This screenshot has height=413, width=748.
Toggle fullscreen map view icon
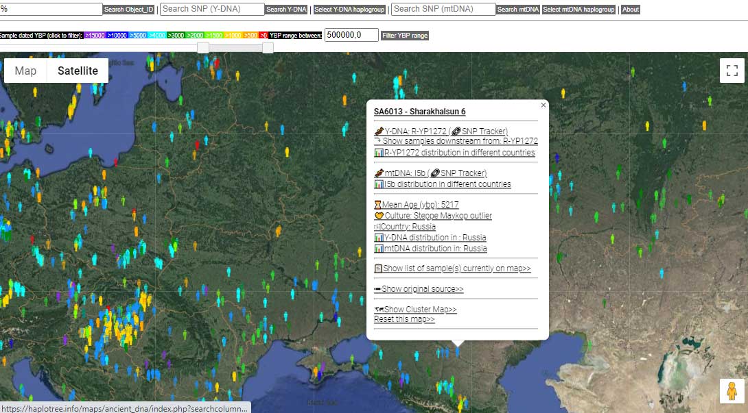click(x=732, y=71)
